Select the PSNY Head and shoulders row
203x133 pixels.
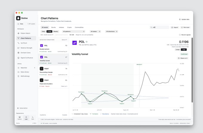click(53, 83)
